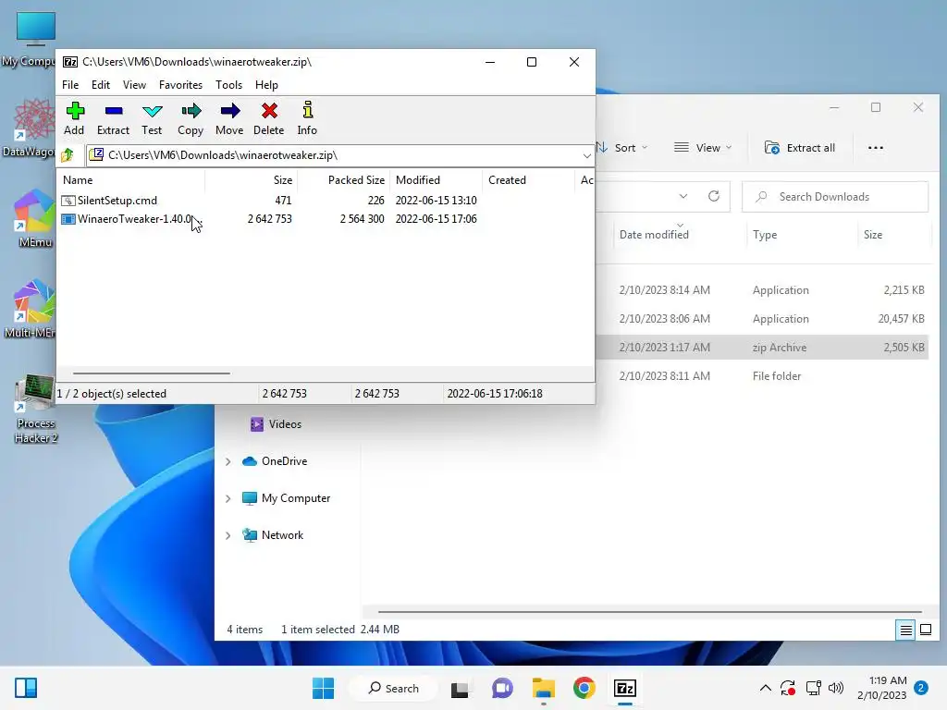Expand the OneDrive tree node
The height and width of the screenshot is (710, 947).
click(228, 462)
